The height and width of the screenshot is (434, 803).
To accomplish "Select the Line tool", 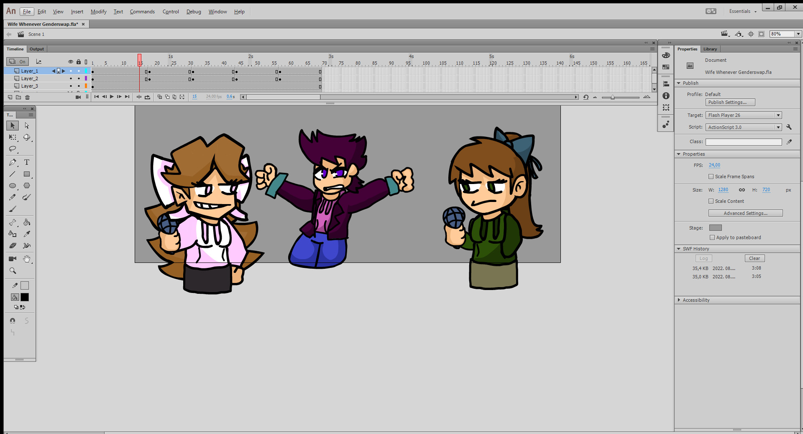I will 13,174.
